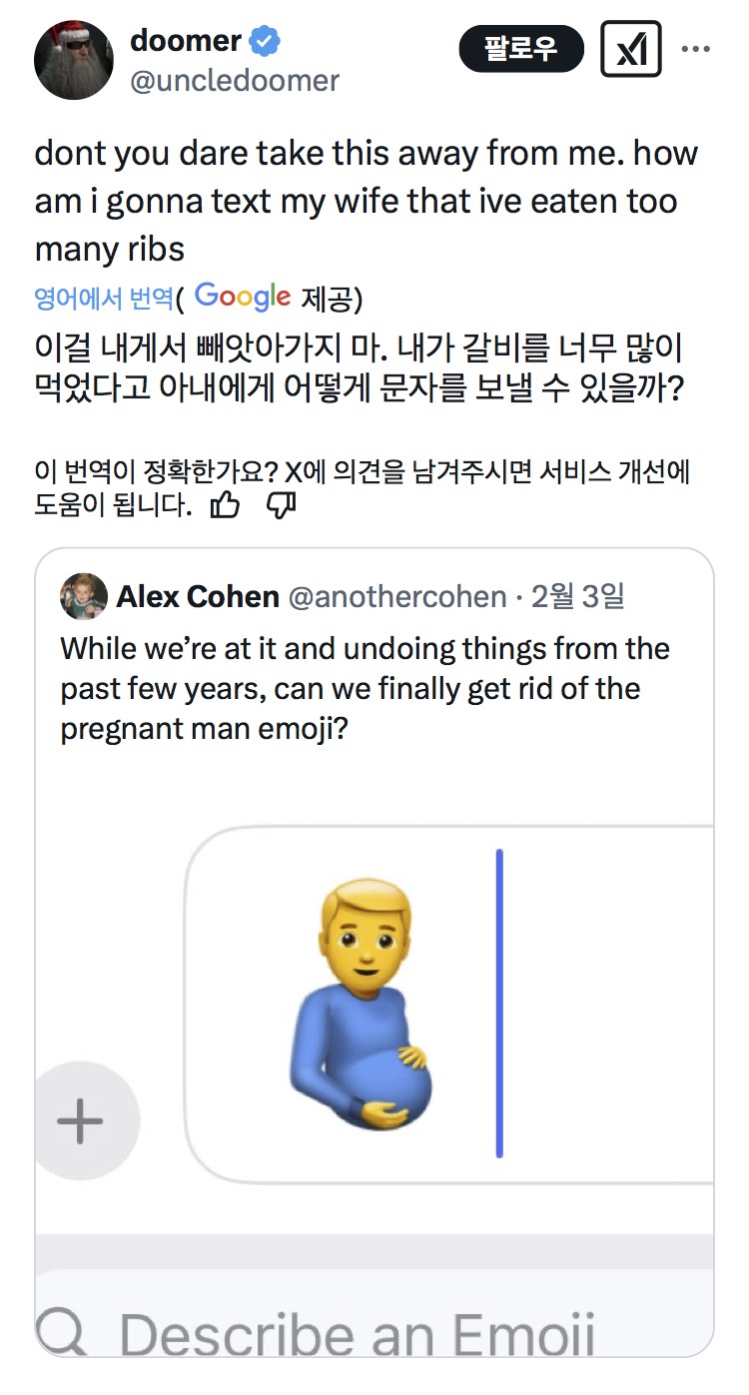Image resolution: width=749 pixels, height=1395 pixels.
Task: Click the magnifying glass search icon
Action: pos(61,1333)
